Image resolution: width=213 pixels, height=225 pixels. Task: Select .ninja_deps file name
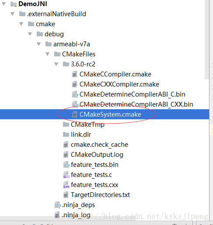(78, 205)
